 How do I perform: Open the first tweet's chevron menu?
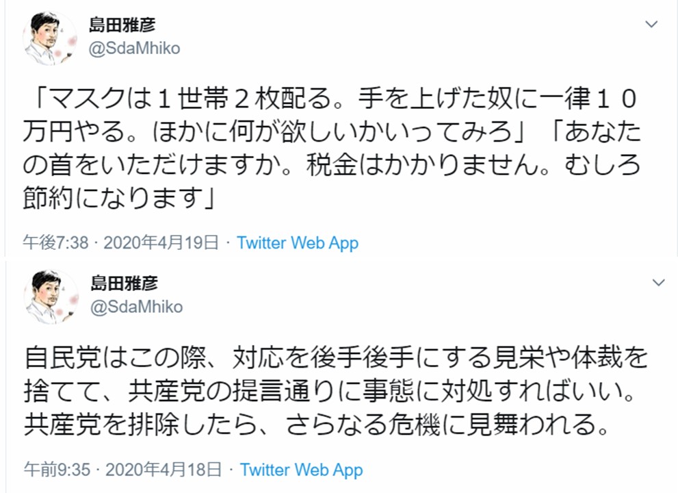[x=651, y=24]
